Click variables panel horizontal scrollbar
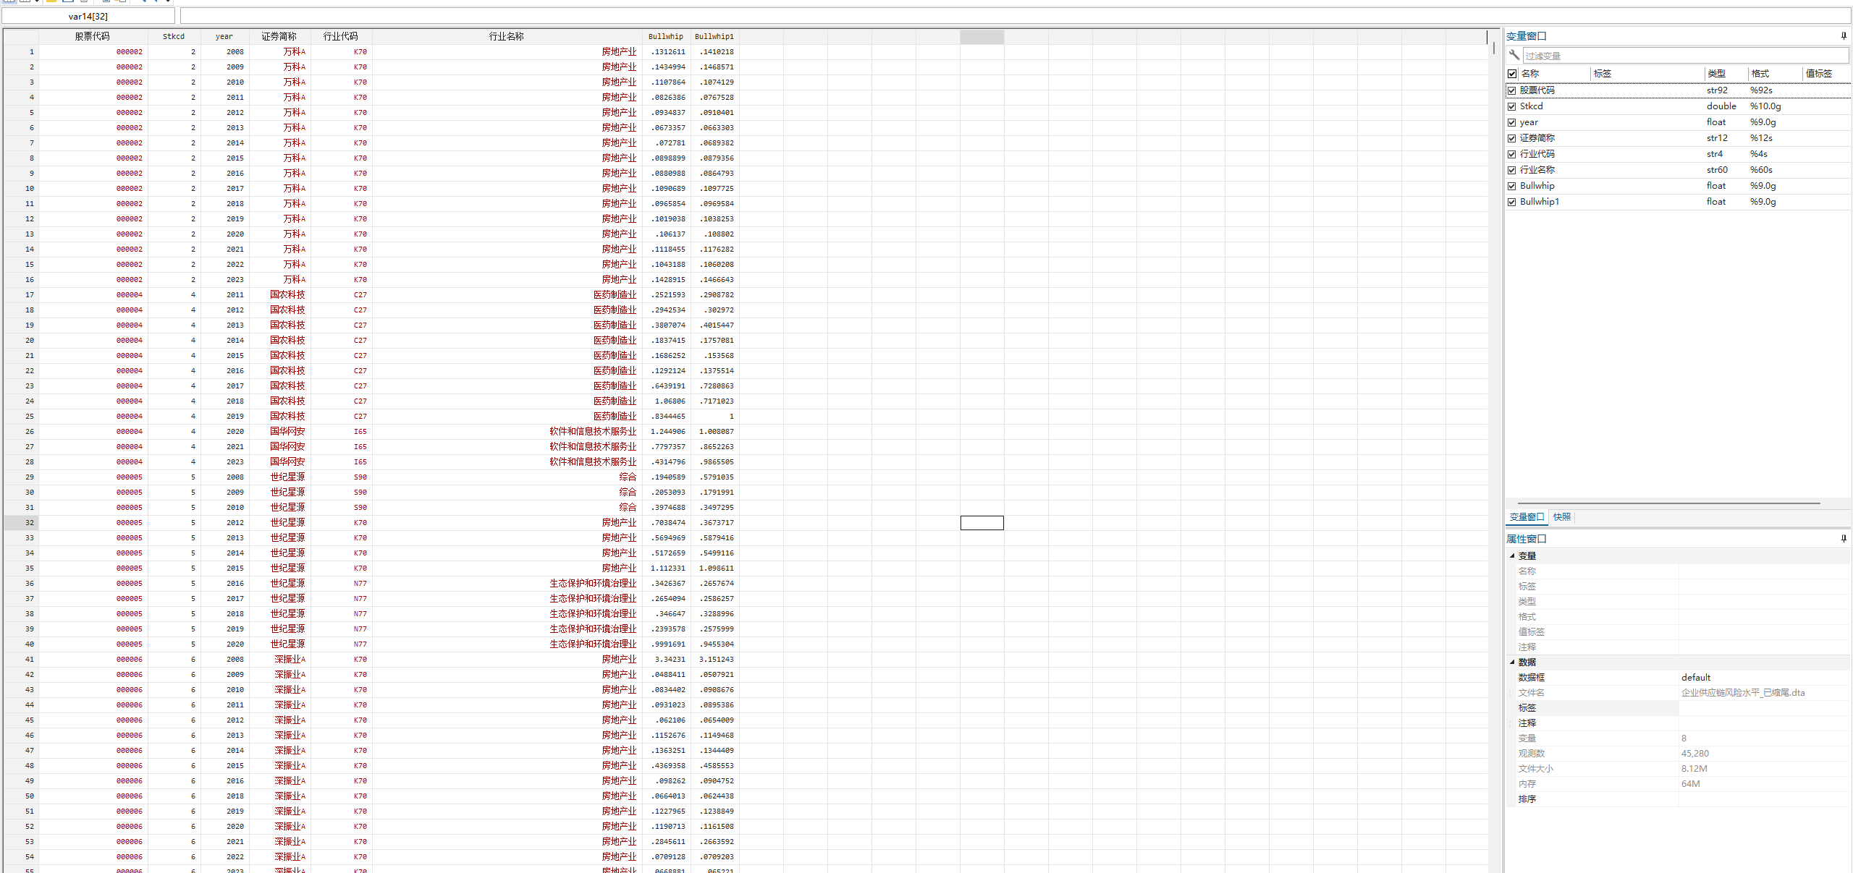The width and height of the screenshot is (1853, 873). point(1668,503)
